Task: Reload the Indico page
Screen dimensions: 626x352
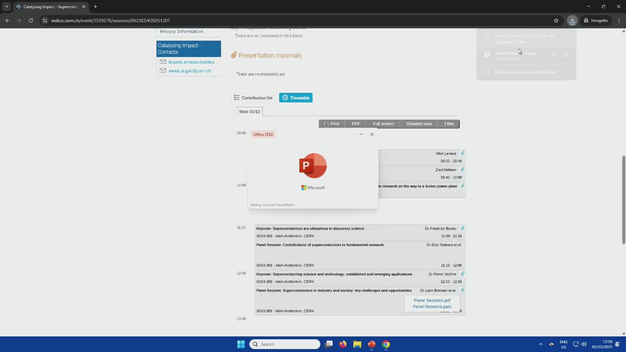Action: tap(31, 21)
